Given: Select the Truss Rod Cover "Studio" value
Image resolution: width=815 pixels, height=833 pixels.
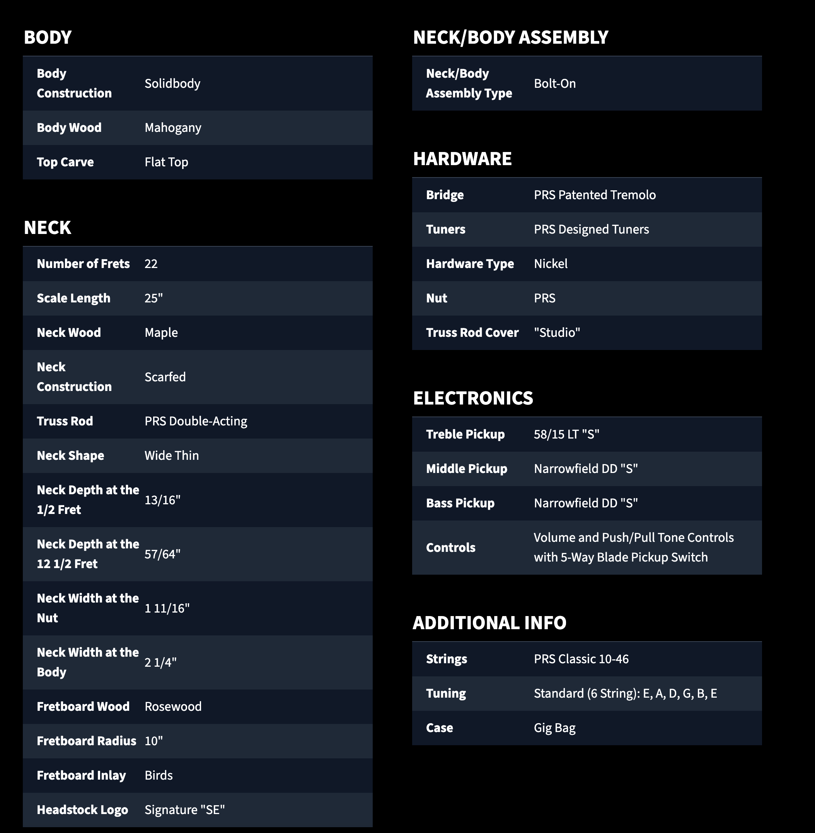Looking at the screenshot, I should click(557, 333).
